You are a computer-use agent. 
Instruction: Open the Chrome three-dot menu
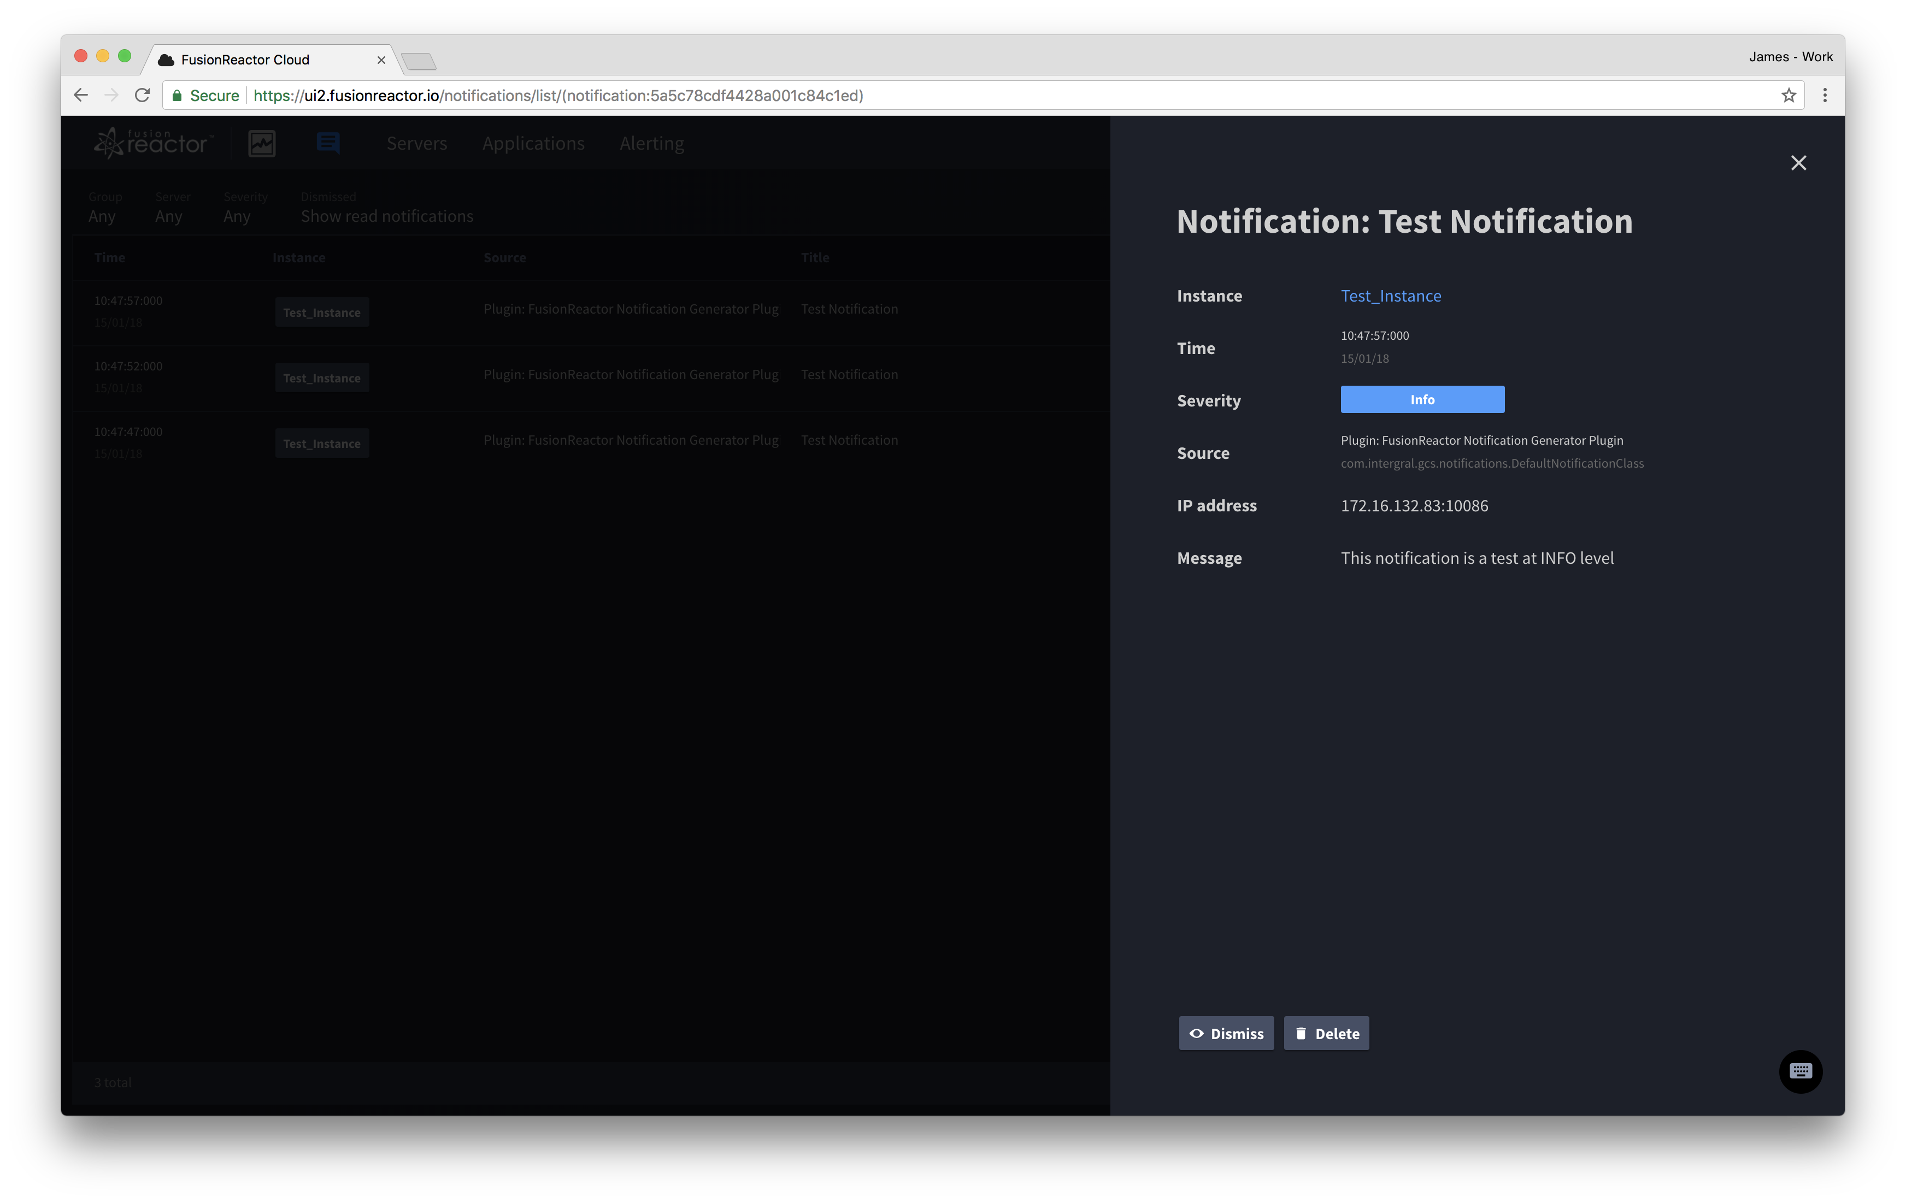1825,96
